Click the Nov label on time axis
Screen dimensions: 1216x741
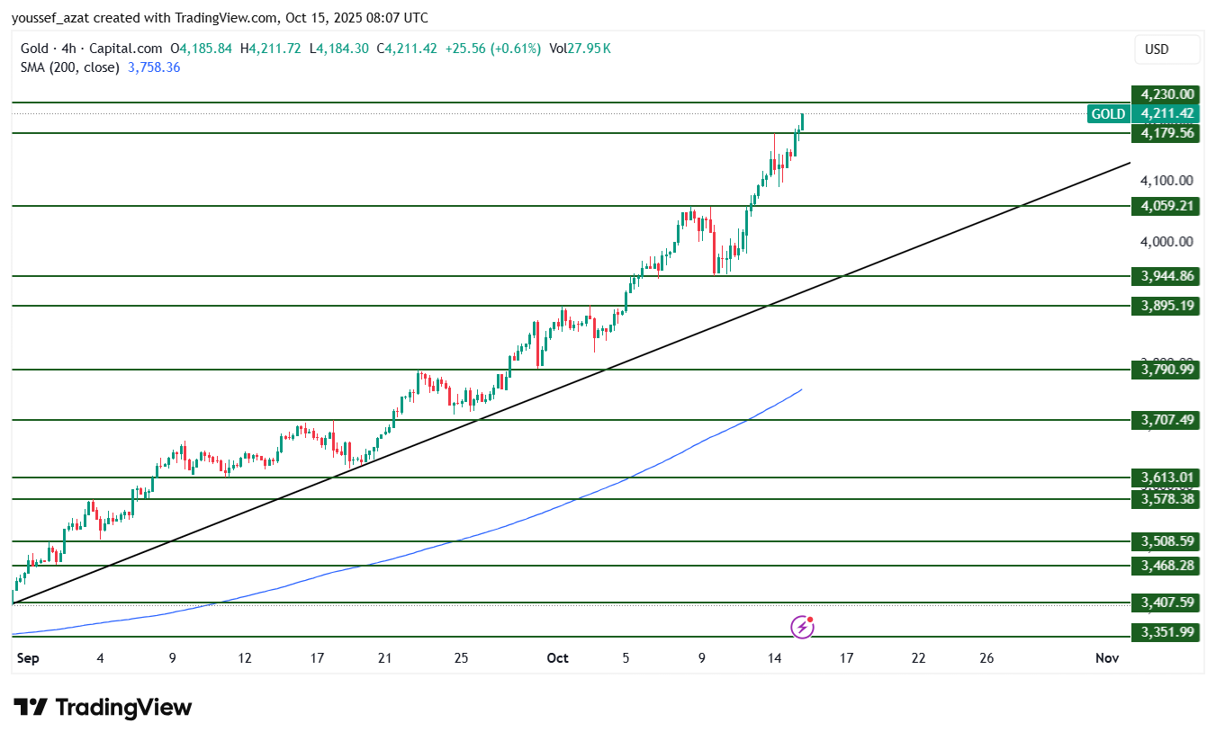point(1106,658)
